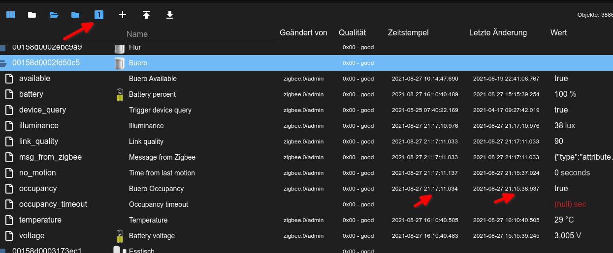The image size is (613, 253).
Task: Toggle the expert mode number 1 icon
Action: pyautogui.click(x=99, y=15)
